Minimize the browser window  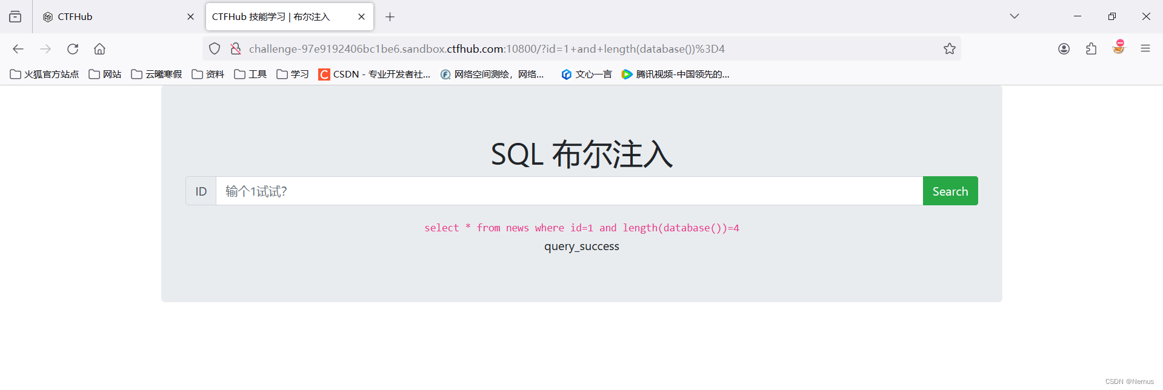1078,16
